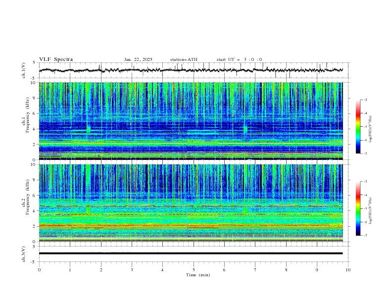Select time axis tick label "4"
The height and width of the screenshot is (303, 392).
tap(162, 270)
